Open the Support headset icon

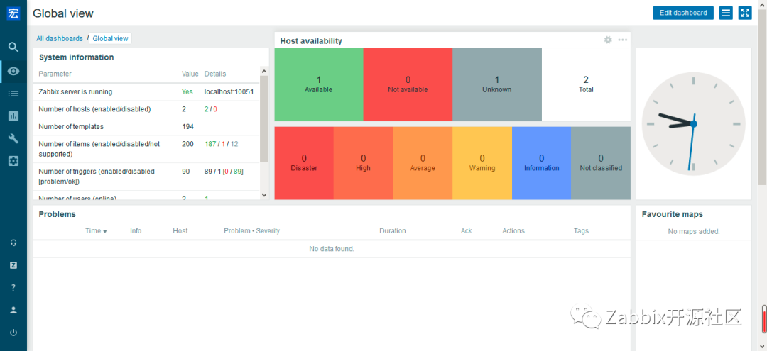pos(13,243)
